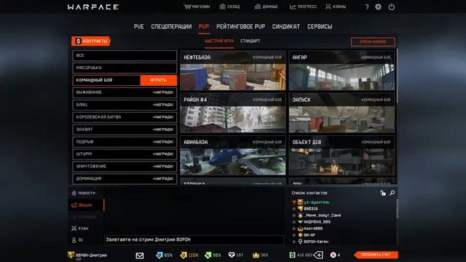Open the settings gear icon
The width and height of the screenshot is (466, 262).
point(378,7)
